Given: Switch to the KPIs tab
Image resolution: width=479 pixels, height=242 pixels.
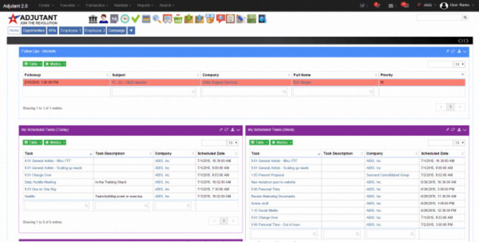Looking at the screenshot, I should tap(52, 30).
